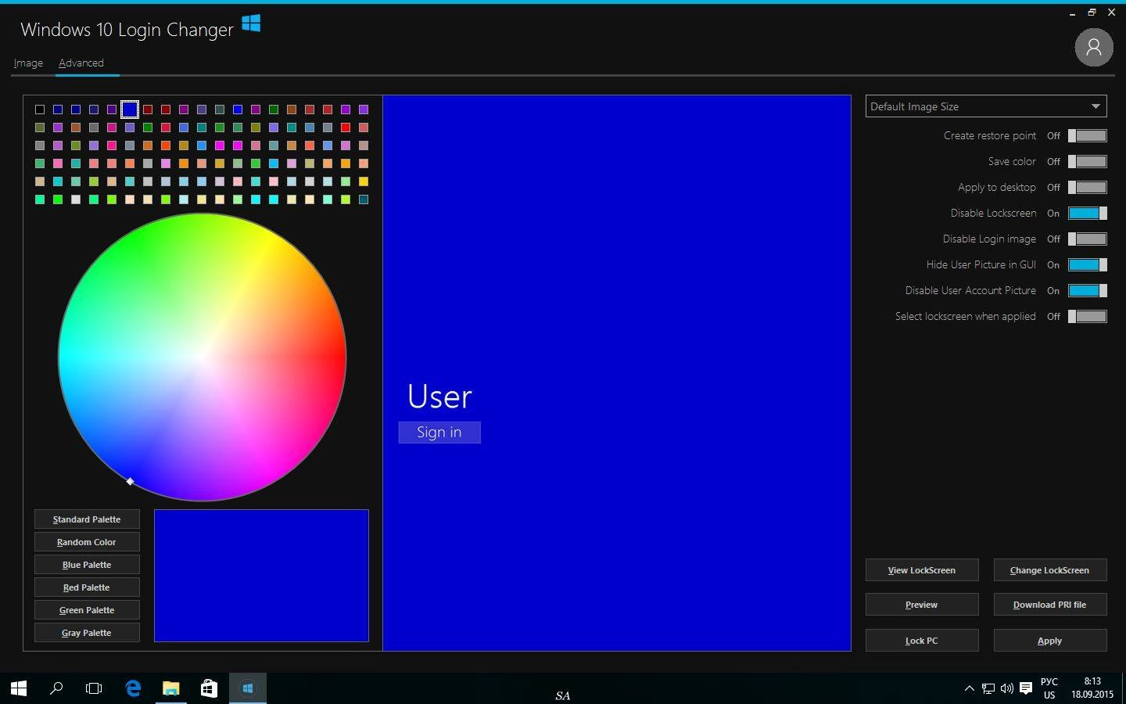Screen dimensions: 1126x704
Task: Pick the dark teal swatch ending the last row
Action: (x=364, y=199)
